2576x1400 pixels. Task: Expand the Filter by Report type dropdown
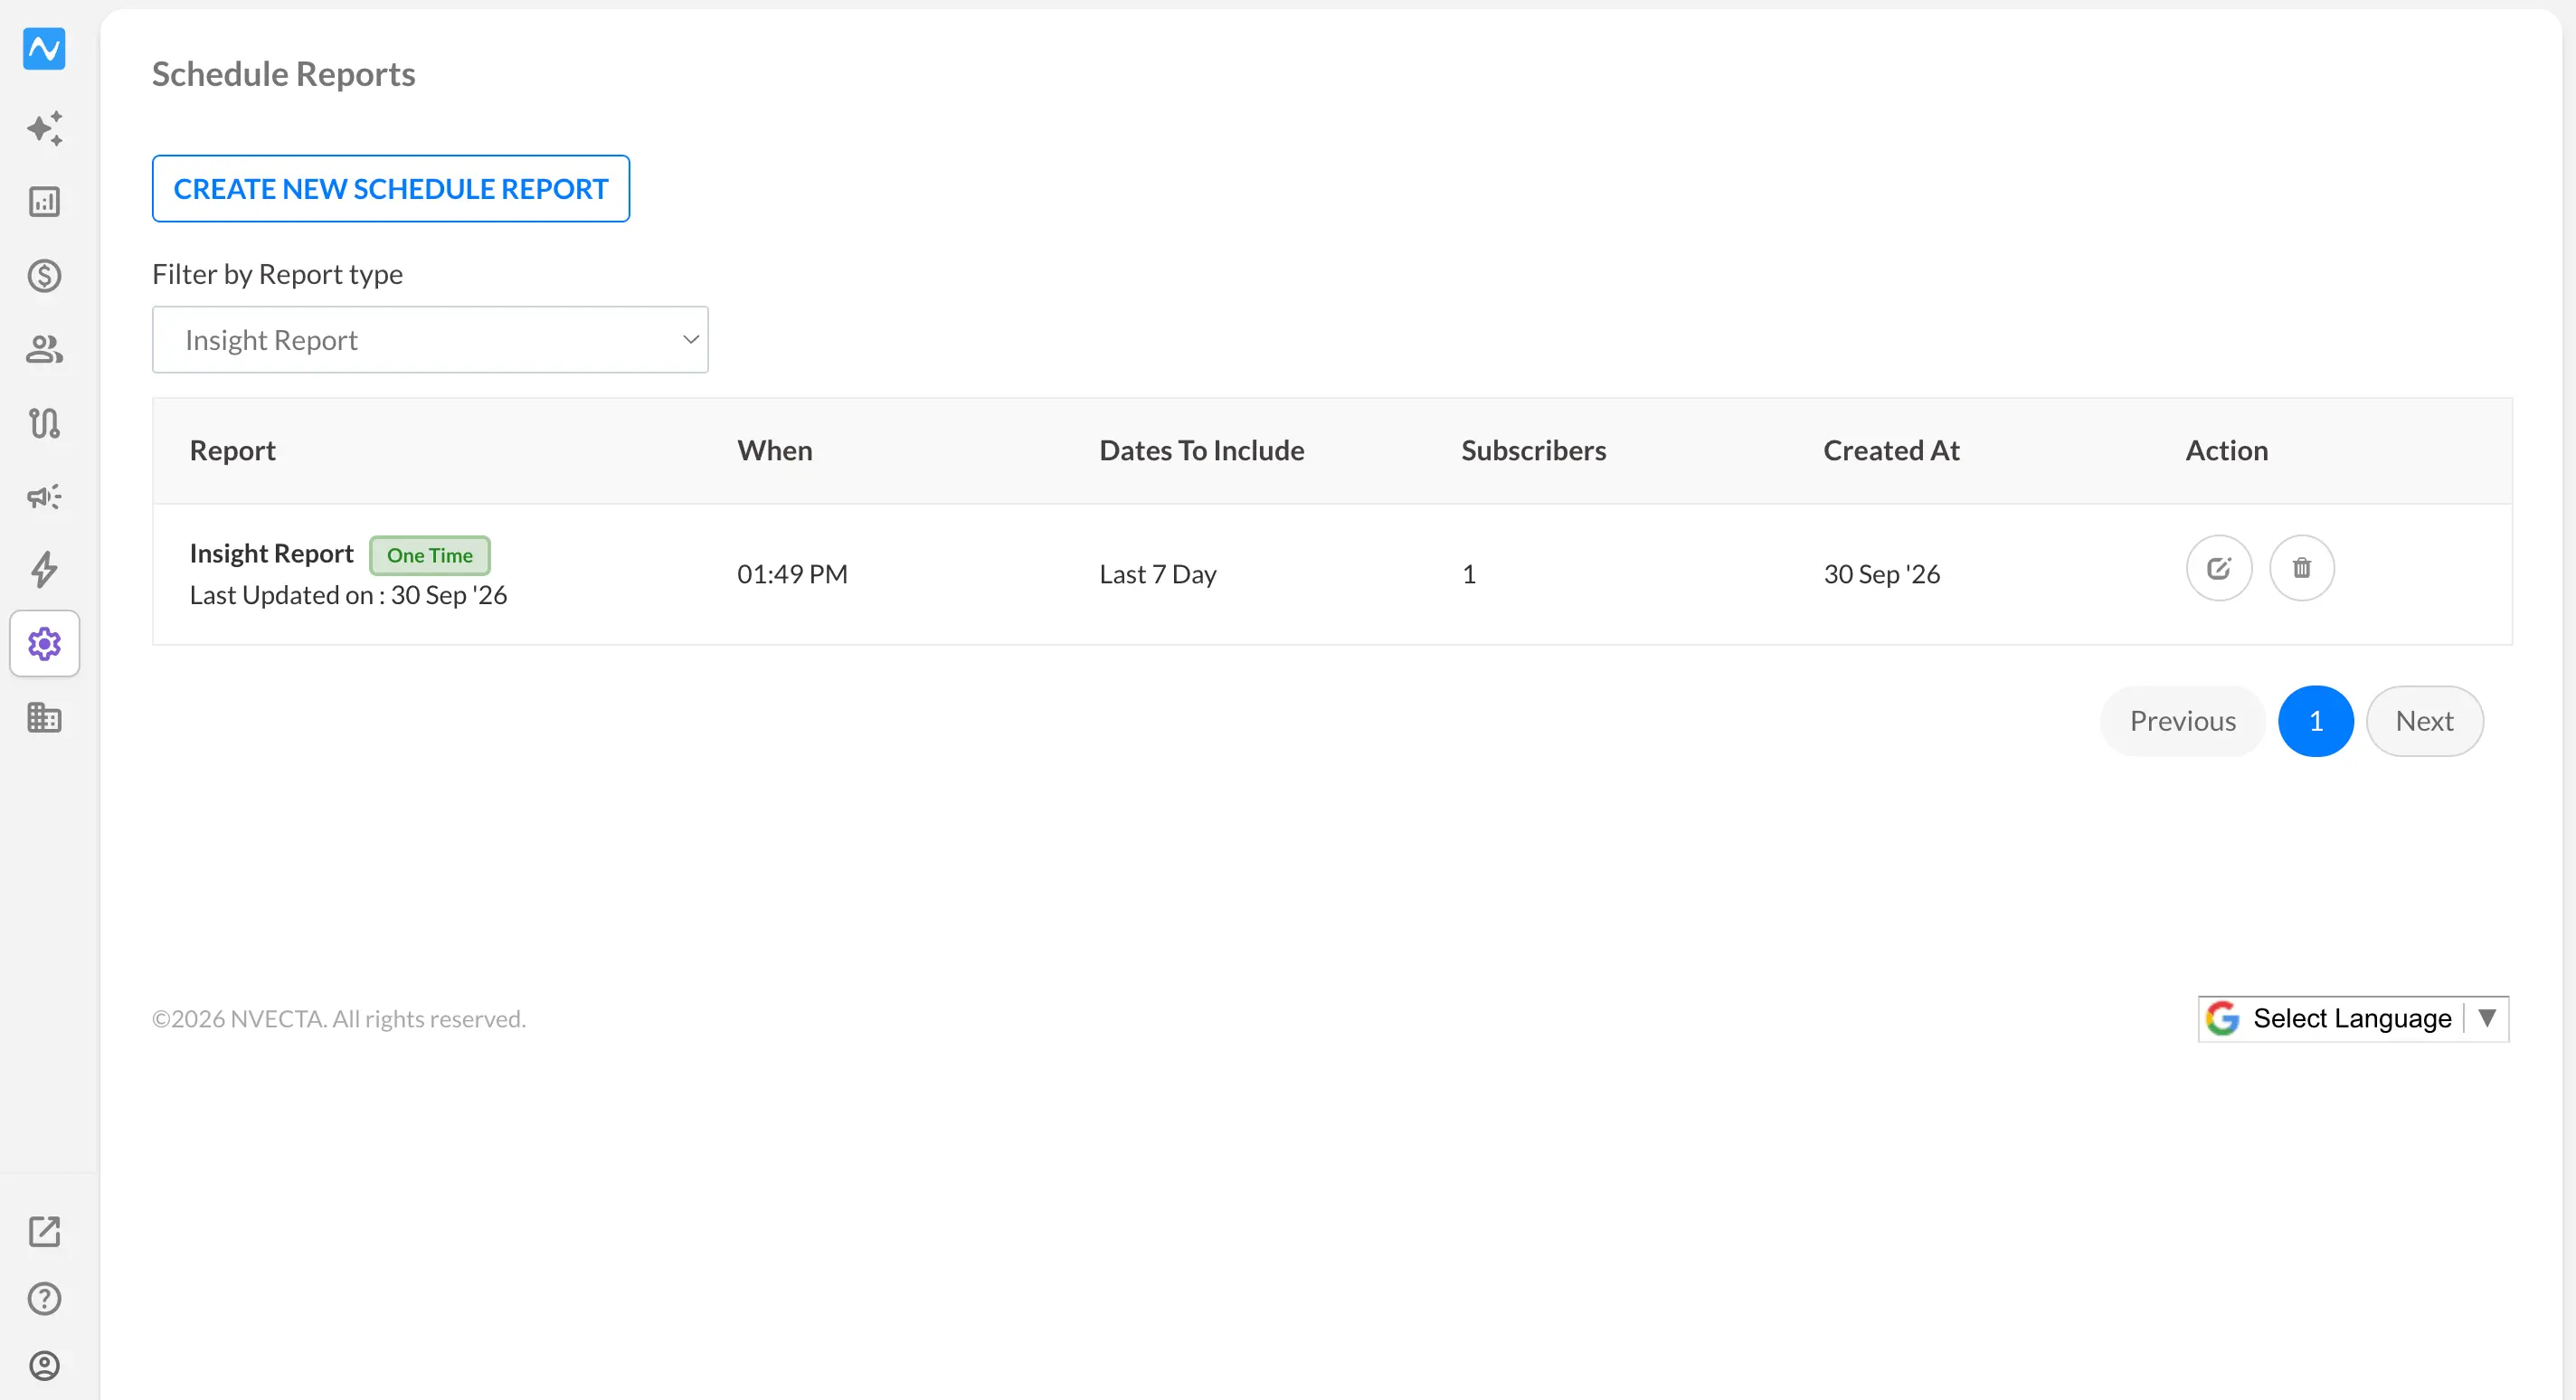(430, 340)
